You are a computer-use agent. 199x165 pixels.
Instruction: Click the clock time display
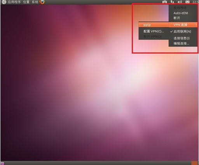(196, 2)
